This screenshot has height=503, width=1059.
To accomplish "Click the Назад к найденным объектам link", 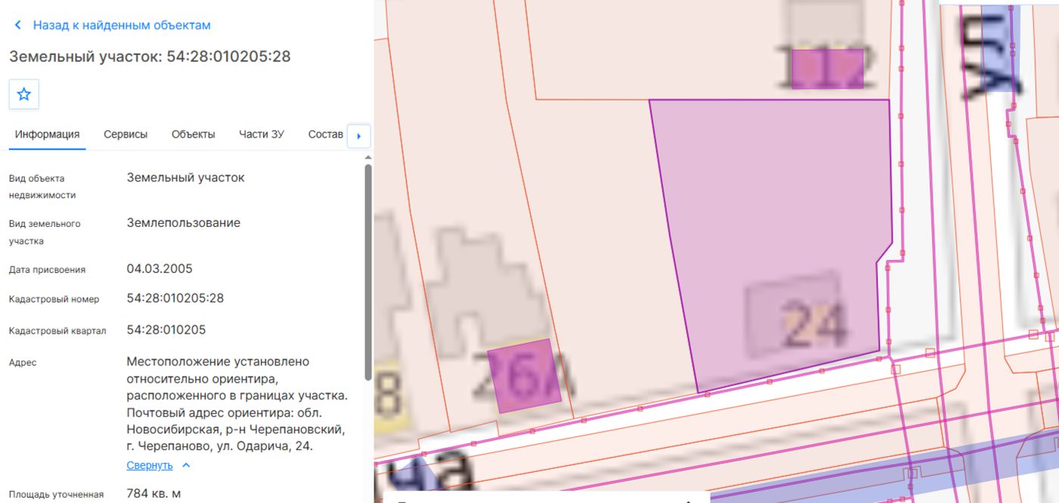I will pos(122,26).
